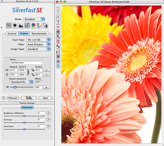Screen dimensions: 164x146
Task: Toggle the width proportion lock icon
Action: tap(33, 70)
